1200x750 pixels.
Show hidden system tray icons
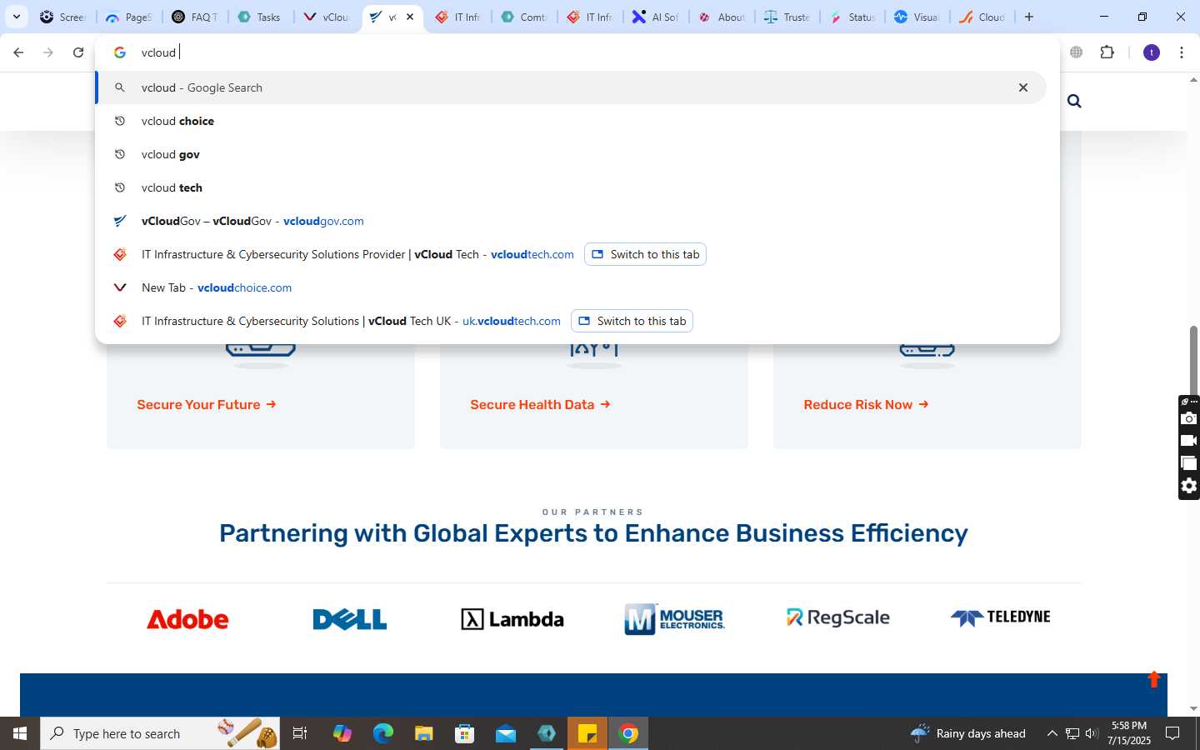[x=1052, y=733]
